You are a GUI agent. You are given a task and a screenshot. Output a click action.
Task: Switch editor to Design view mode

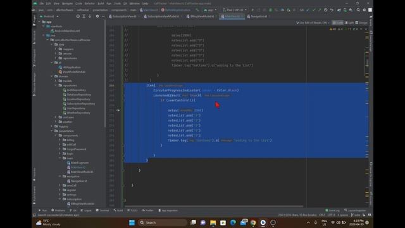[x=361, y=23]
